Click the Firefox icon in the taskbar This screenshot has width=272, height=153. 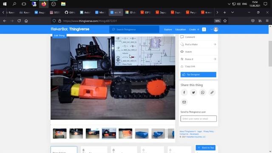(44, 4)
